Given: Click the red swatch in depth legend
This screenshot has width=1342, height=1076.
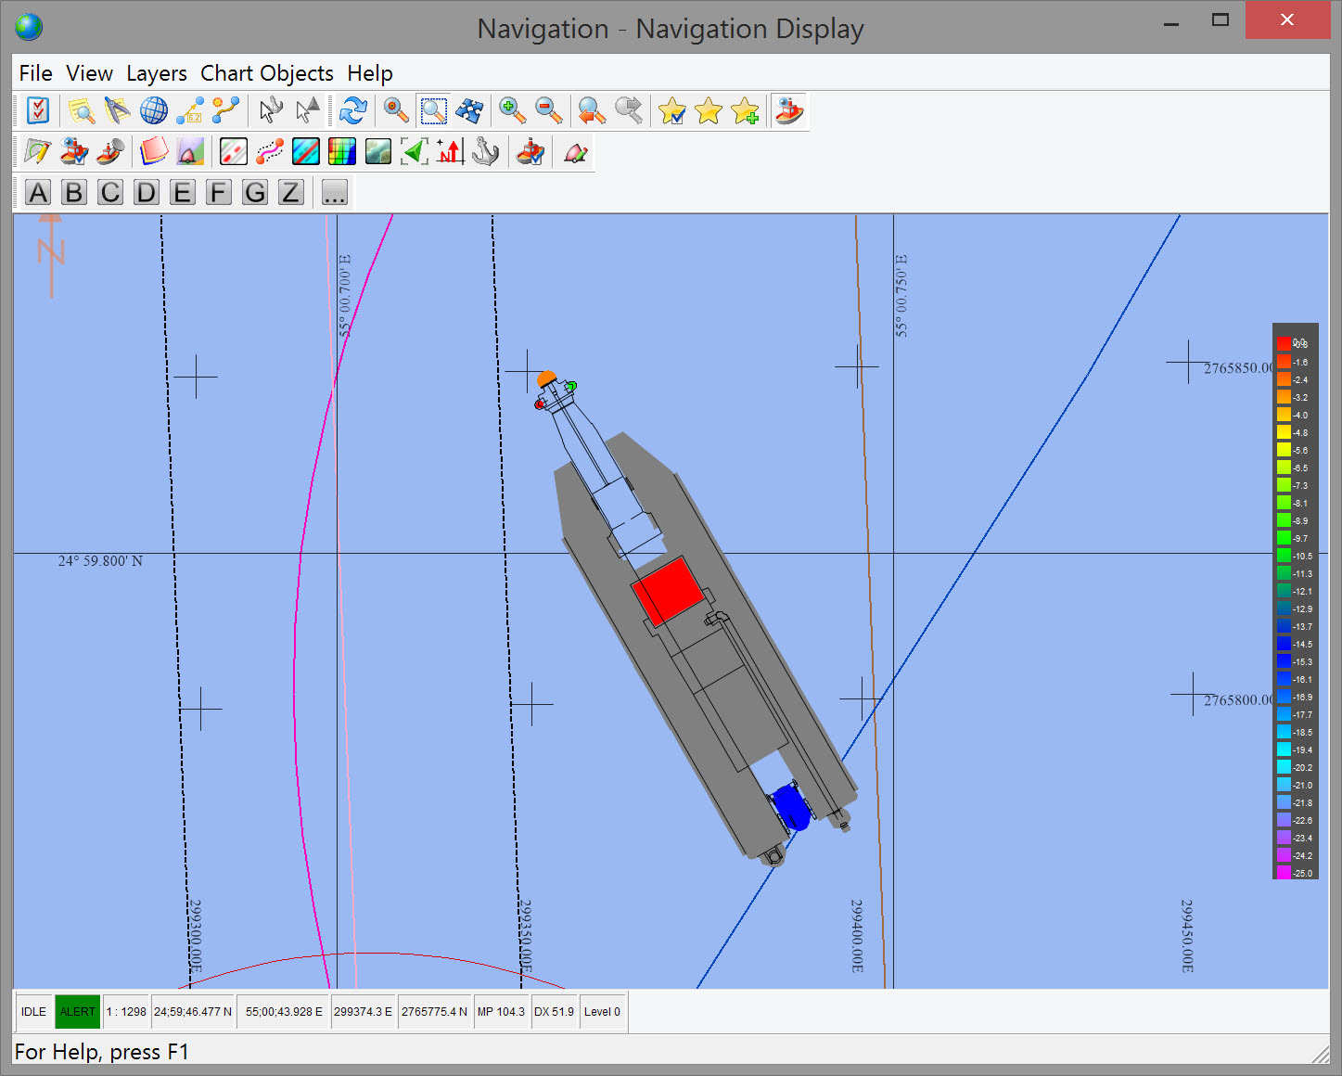Looking at the screenshot, I should tap(1284, 344).
